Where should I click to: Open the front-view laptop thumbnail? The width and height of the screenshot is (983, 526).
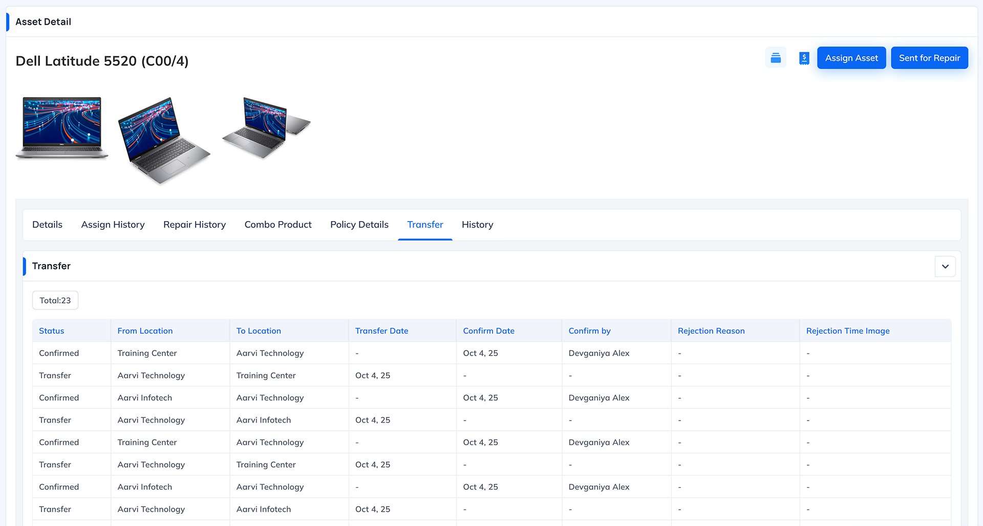point(62,127)
